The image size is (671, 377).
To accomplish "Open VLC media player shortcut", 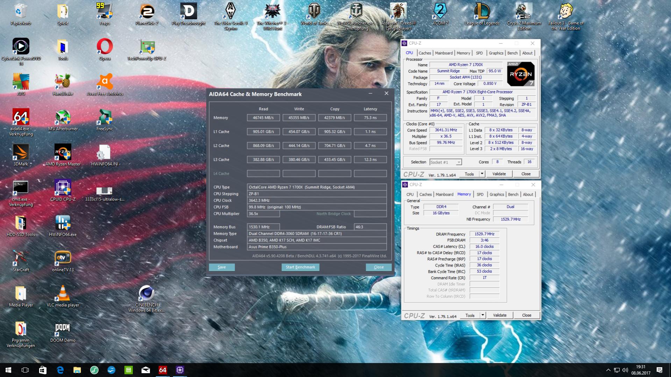I will [x=63, y=297].
